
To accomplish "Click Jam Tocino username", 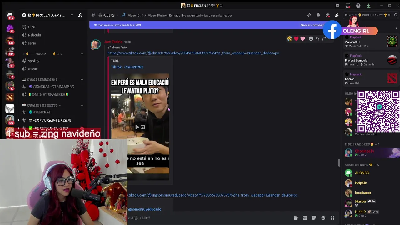I will coord(113,42).
